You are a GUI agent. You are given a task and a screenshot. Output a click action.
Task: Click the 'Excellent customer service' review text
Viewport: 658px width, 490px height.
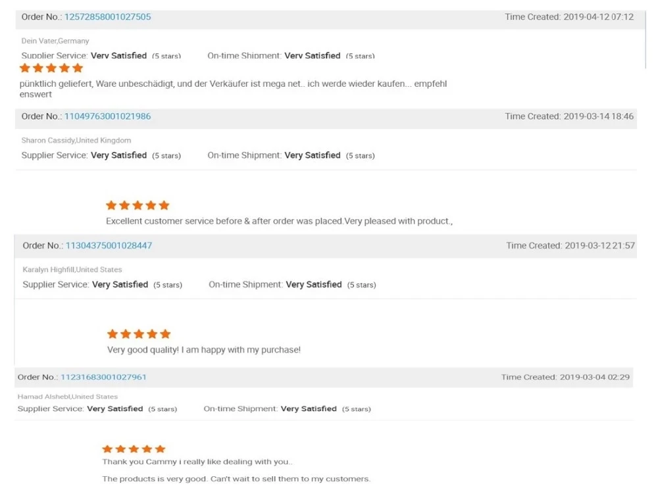pyautogui.click(x=279, y=221)
